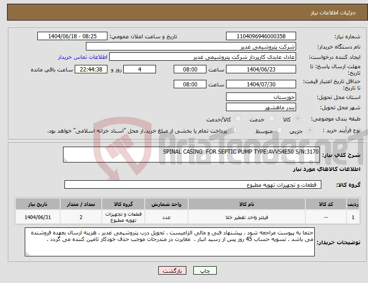Viewport: 368px width, 283px height.
Task: Click the ردیف column header
Action: [353, 204]
